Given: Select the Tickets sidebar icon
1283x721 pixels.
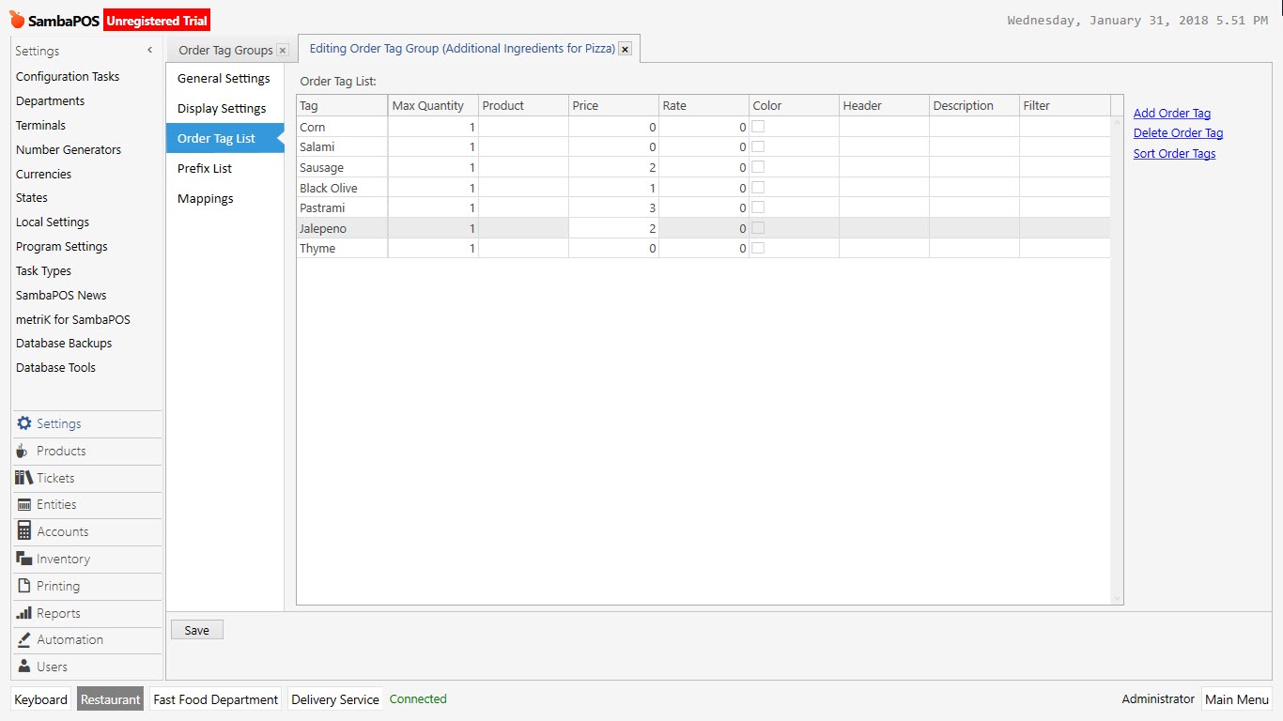Looking at the screenshot, I should [x=23, y=478].
